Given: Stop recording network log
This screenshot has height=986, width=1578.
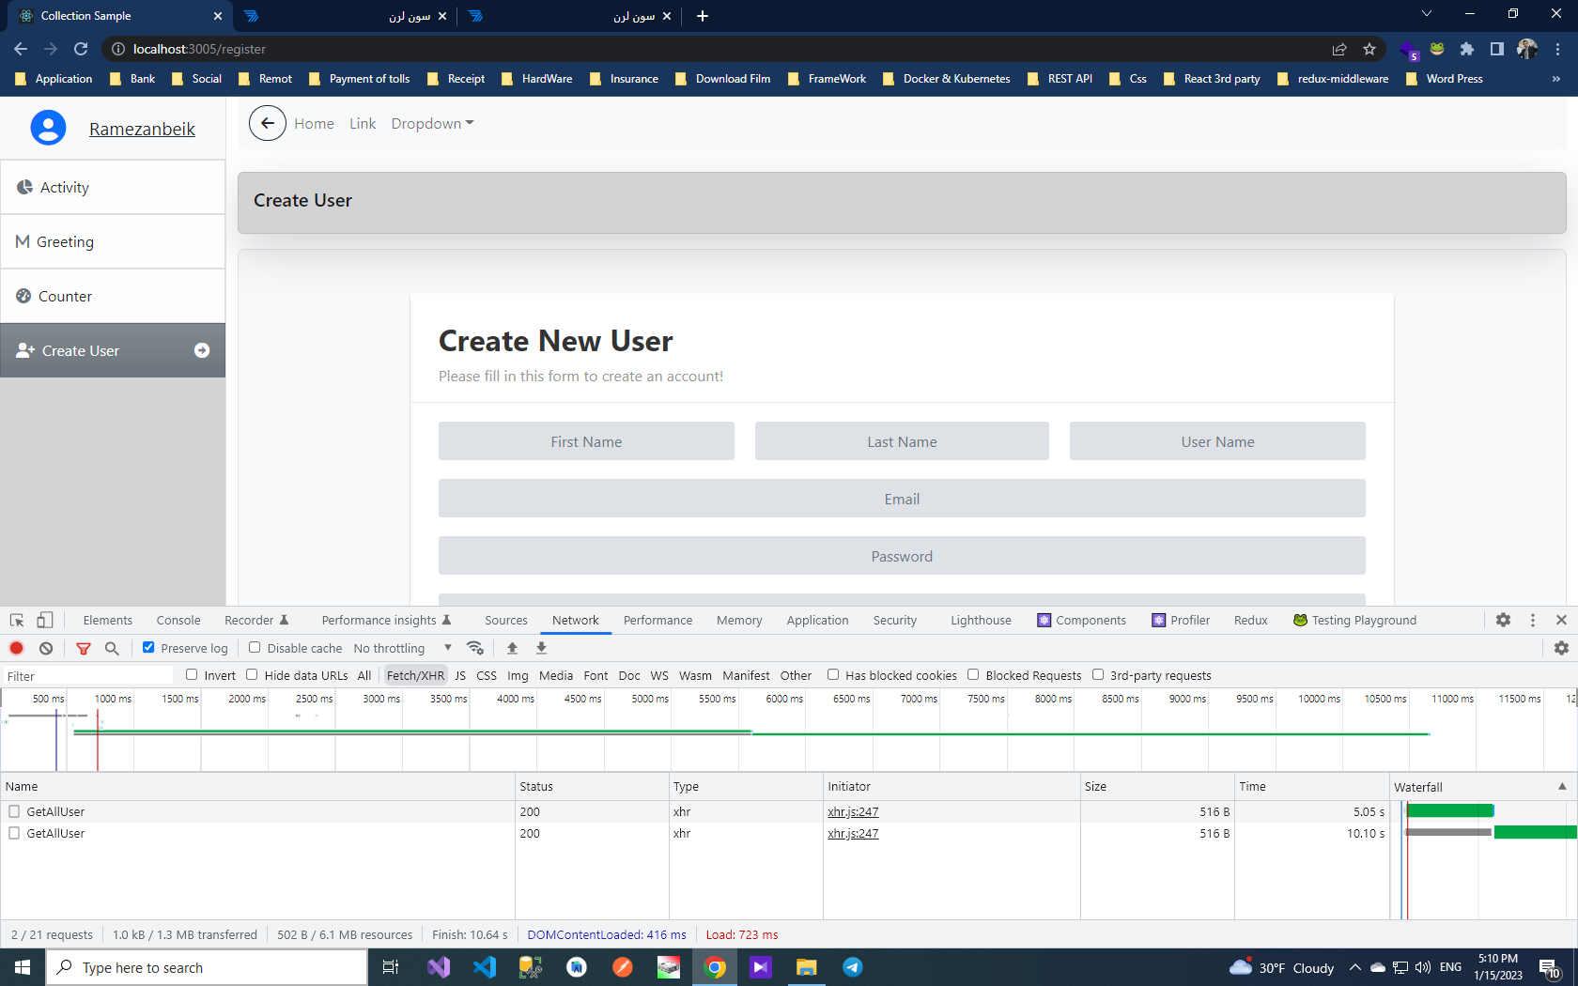Looking at the screenshot, I should click(16, 648).
